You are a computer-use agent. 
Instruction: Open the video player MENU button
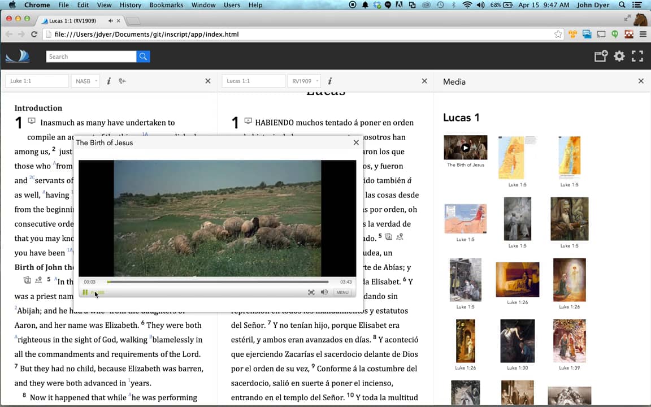click(x=342, y=292)
